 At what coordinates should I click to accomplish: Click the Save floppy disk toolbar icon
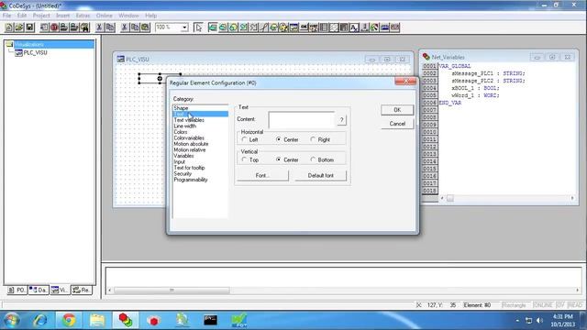(29, 27)
